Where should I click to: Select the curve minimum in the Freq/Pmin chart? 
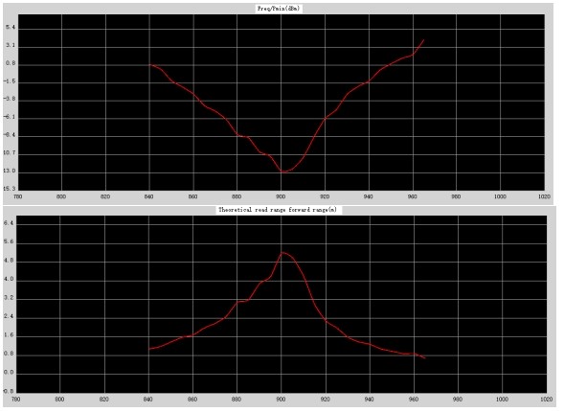coord(284,172)
